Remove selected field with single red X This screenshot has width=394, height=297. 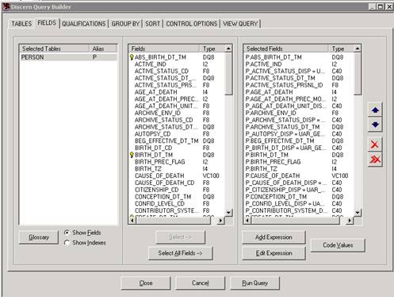(375, 145)
